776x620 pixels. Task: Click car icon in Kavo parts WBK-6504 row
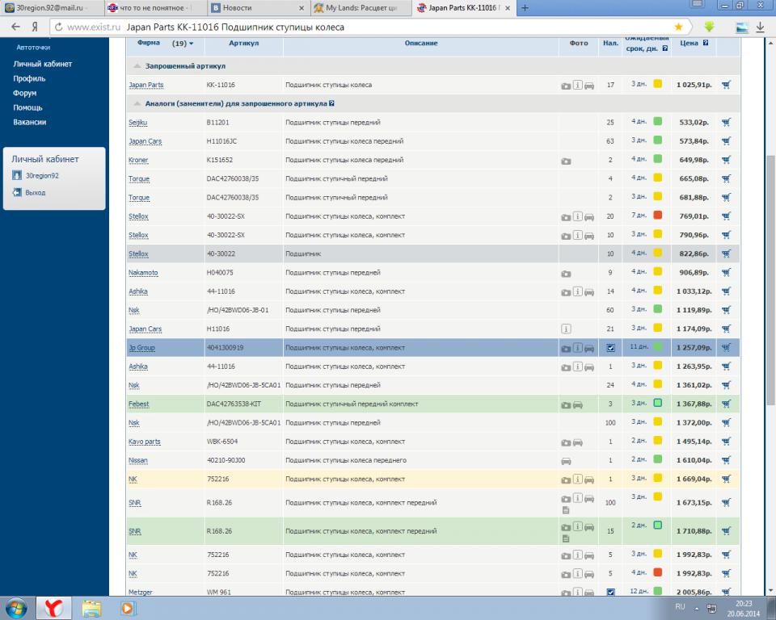(x=577, y=442)
